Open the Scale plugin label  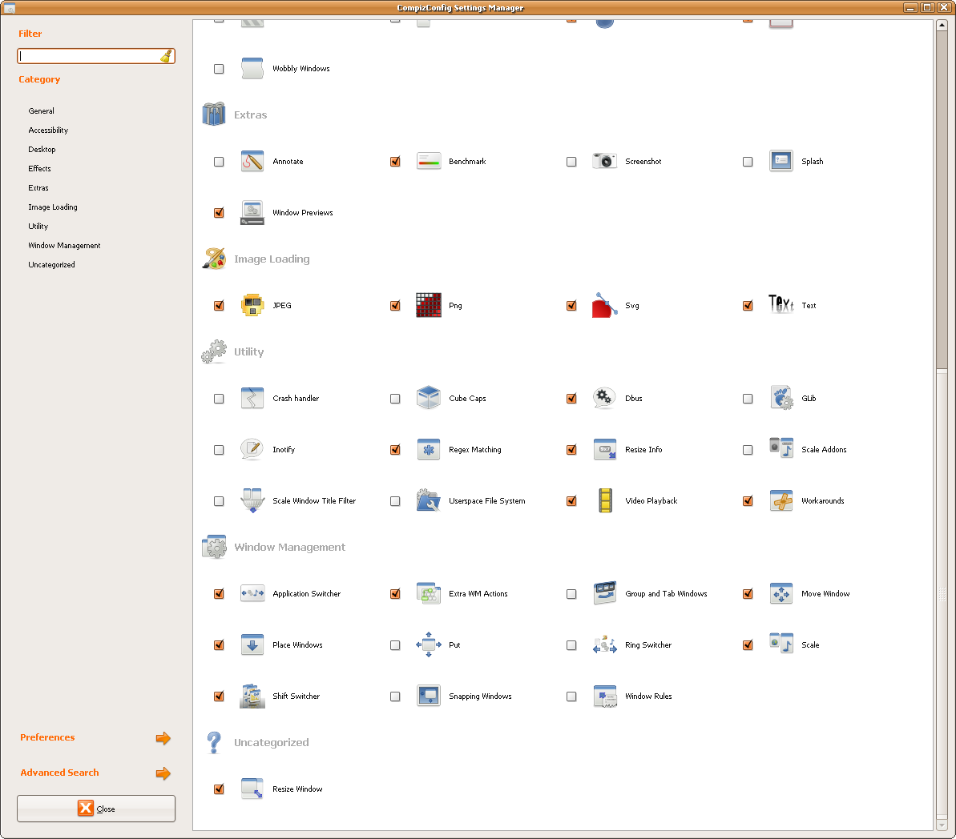[x=810, y=644]
